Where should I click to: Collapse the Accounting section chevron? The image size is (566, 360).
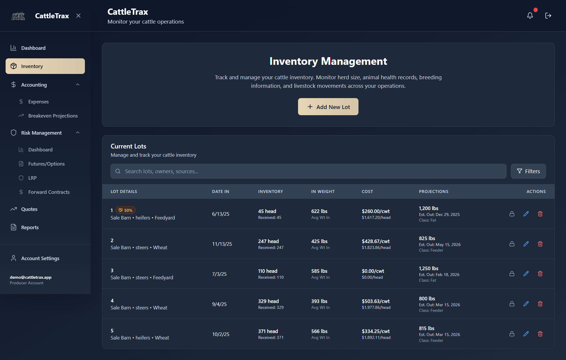[x=78, y=85]
